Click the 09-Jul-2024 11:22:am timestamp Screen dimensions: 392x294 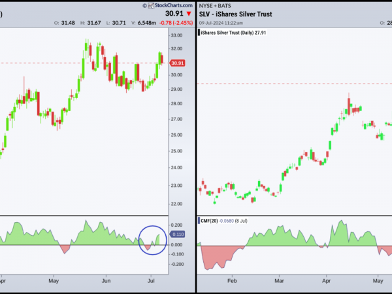click(221, 23)
